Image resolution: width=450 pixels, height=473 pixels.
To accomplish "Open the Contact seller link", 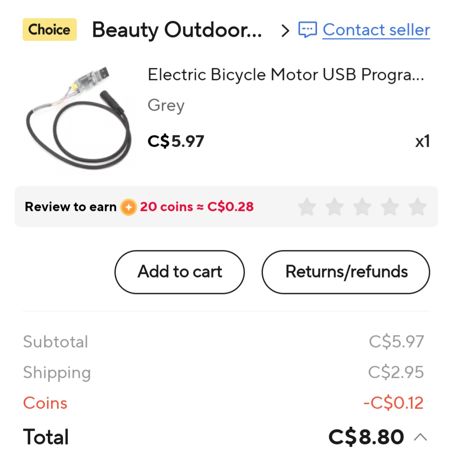I will (x=376, y=30).
